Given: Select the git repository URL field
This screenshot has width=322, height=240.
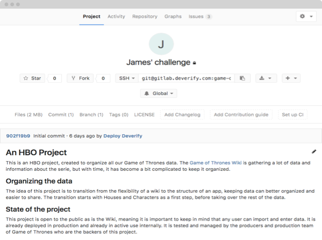Looking at the screenshot, I should click(186, 78).
